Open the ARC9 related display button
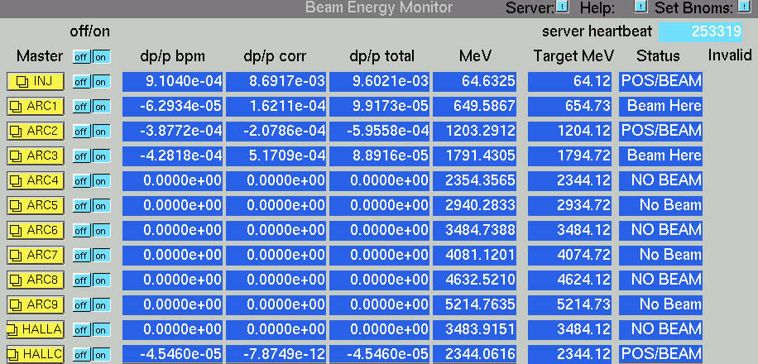This screenshot has height=364, width=758. [36, 305]
